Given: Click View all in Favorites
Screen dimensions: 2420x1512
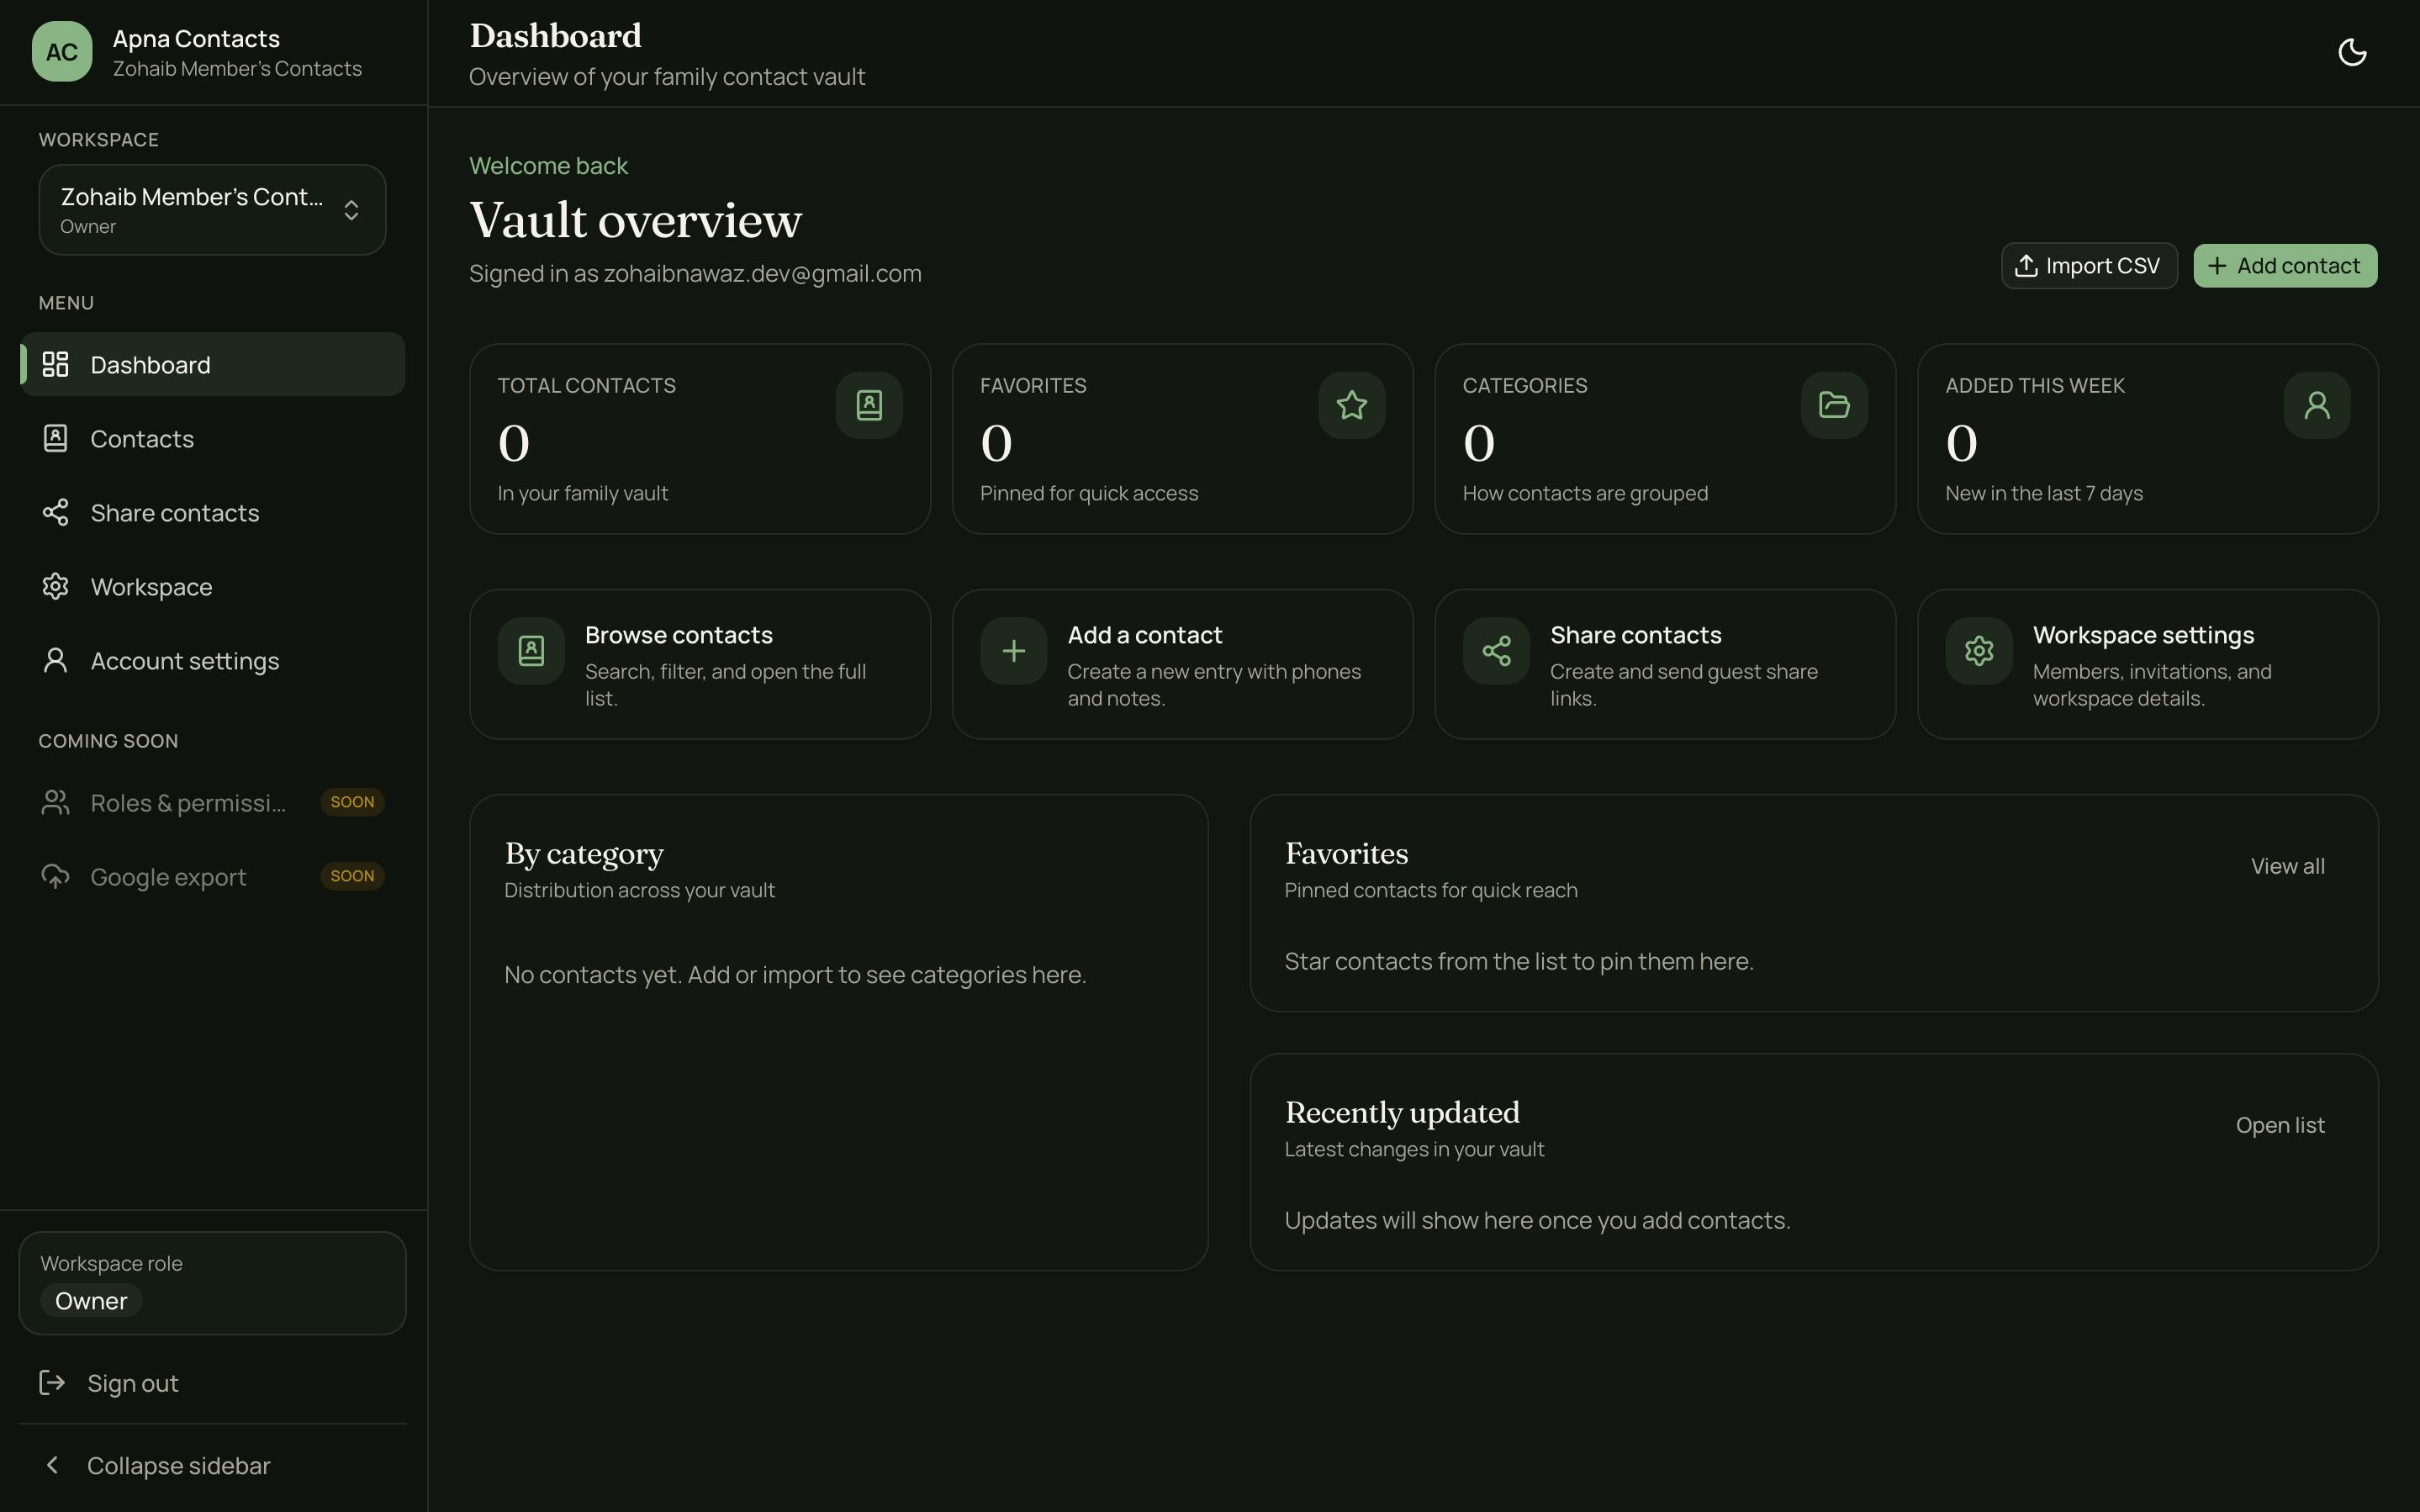Looking at the screenshot, I should (2287, 866).
